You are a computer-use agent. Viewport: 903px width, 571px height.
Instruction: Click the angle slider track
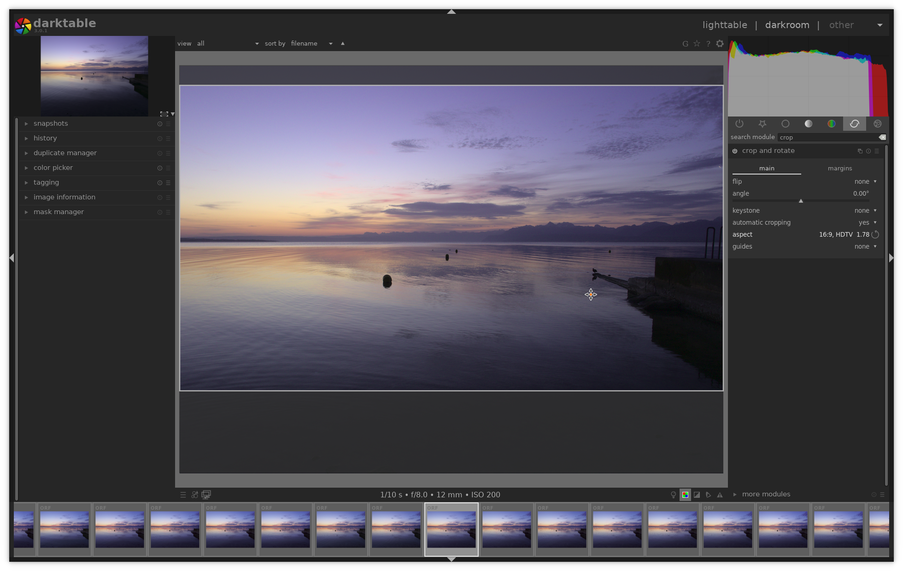pyautogui.click(x=800, y=201)
